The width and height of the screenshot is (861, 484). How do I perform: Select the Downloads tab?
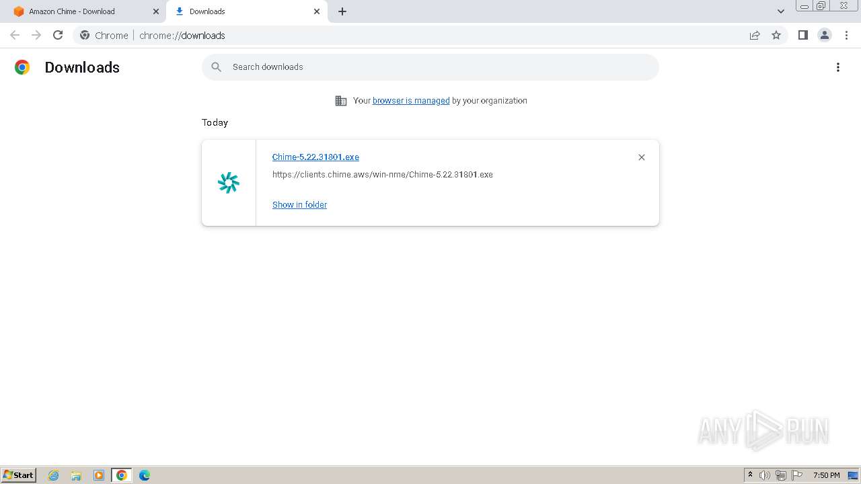click(x=246, y=11)
